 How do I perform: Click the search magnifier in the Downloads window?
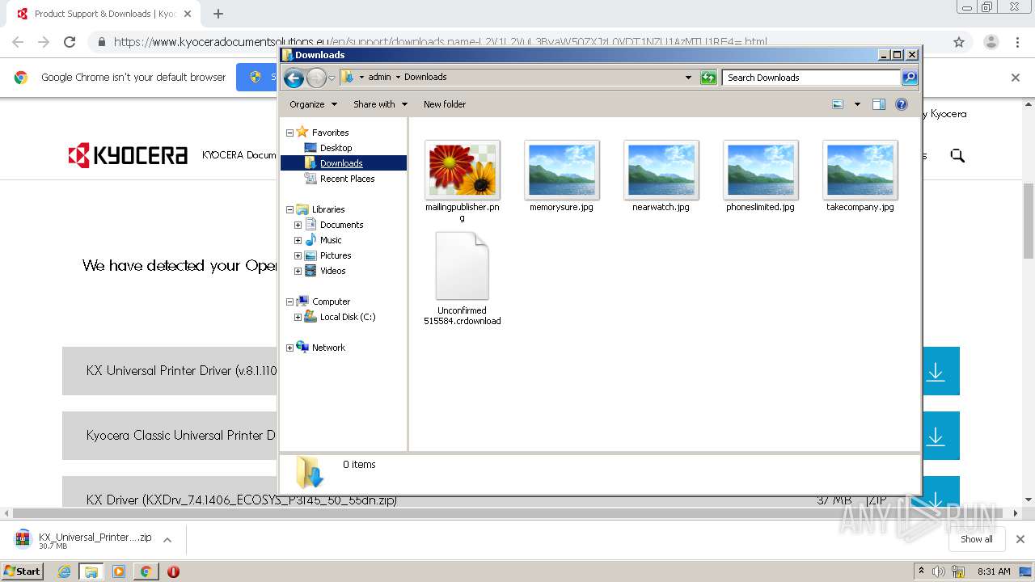pos(910,78)
